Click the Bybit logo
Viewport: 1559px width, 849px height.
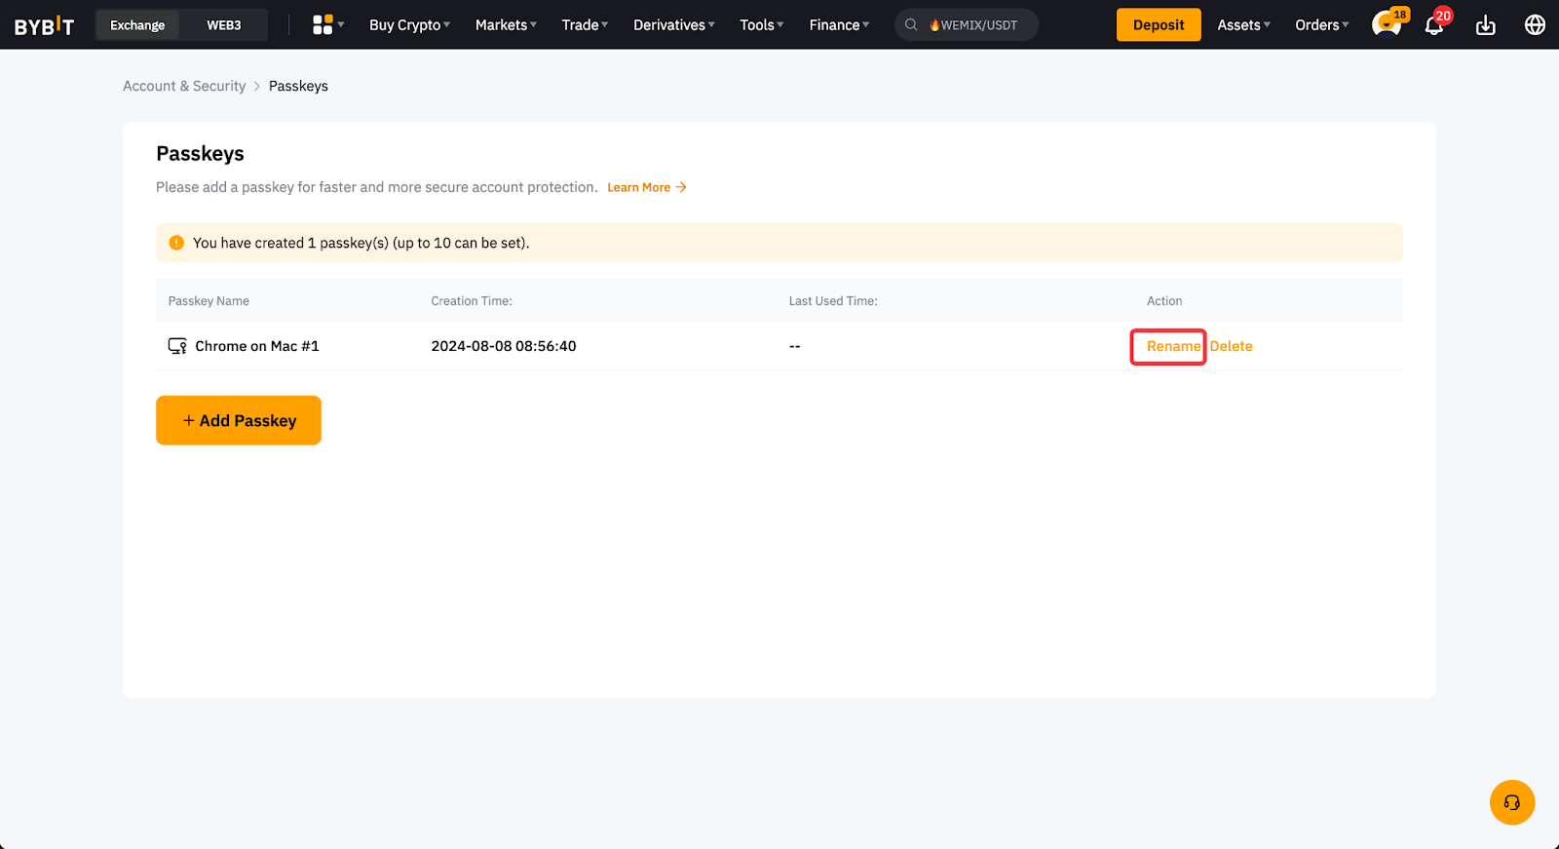(44, 25)
